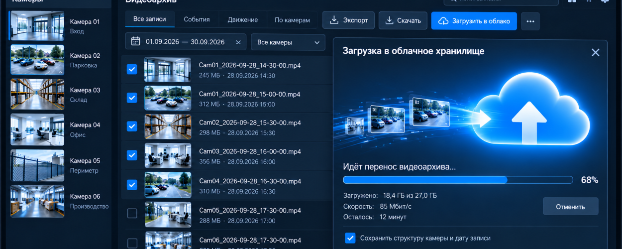Select Камера 05 Периметр in the sidebar

click(x=60, y=165)
